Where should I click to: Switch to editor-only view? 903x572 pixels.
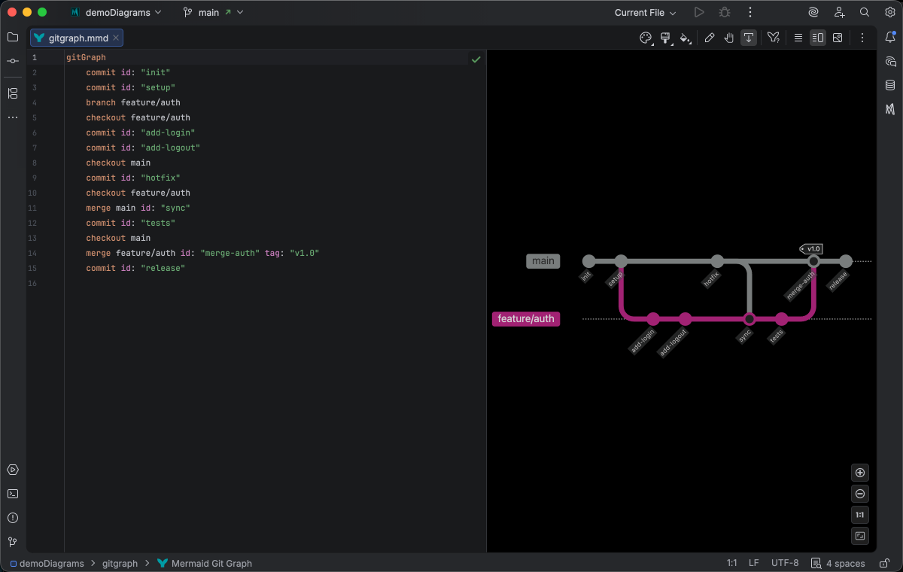tap(798, 38)
